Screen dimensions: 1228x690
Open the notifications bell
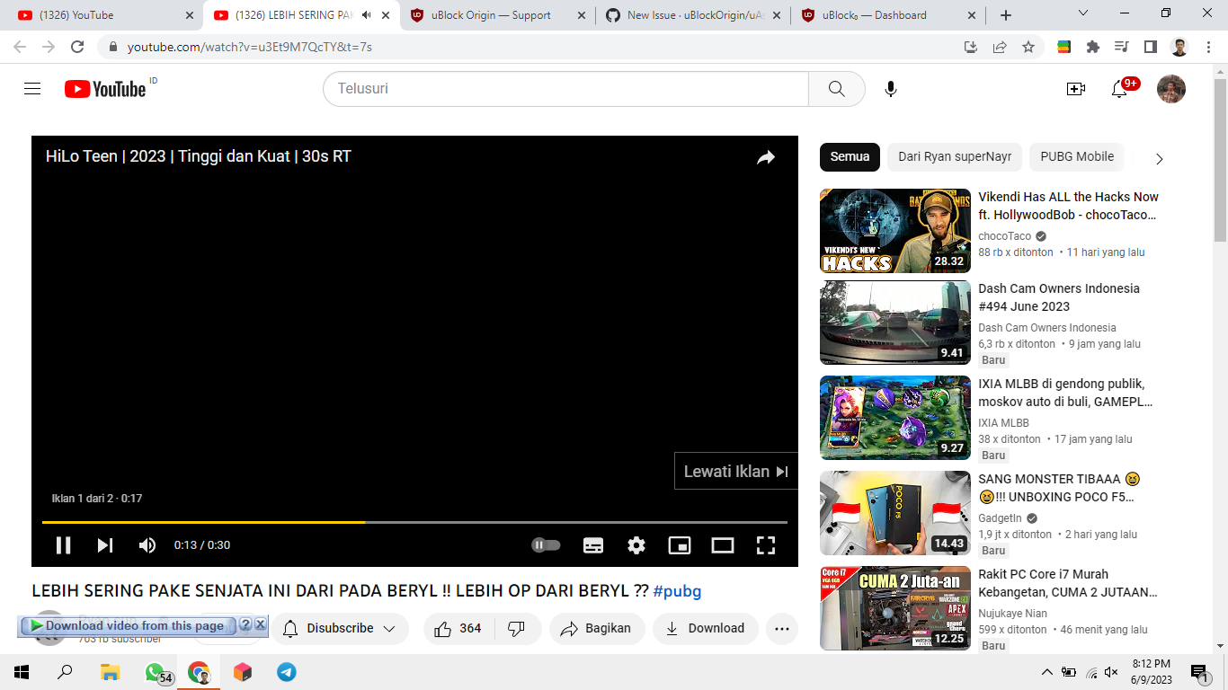1119,88
